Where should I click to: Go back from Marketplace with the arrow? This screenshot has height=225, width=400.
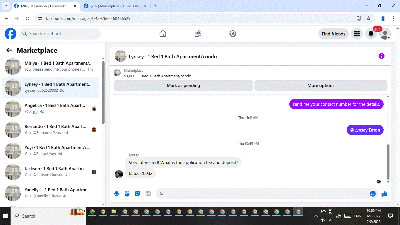[x=9, y=50]
